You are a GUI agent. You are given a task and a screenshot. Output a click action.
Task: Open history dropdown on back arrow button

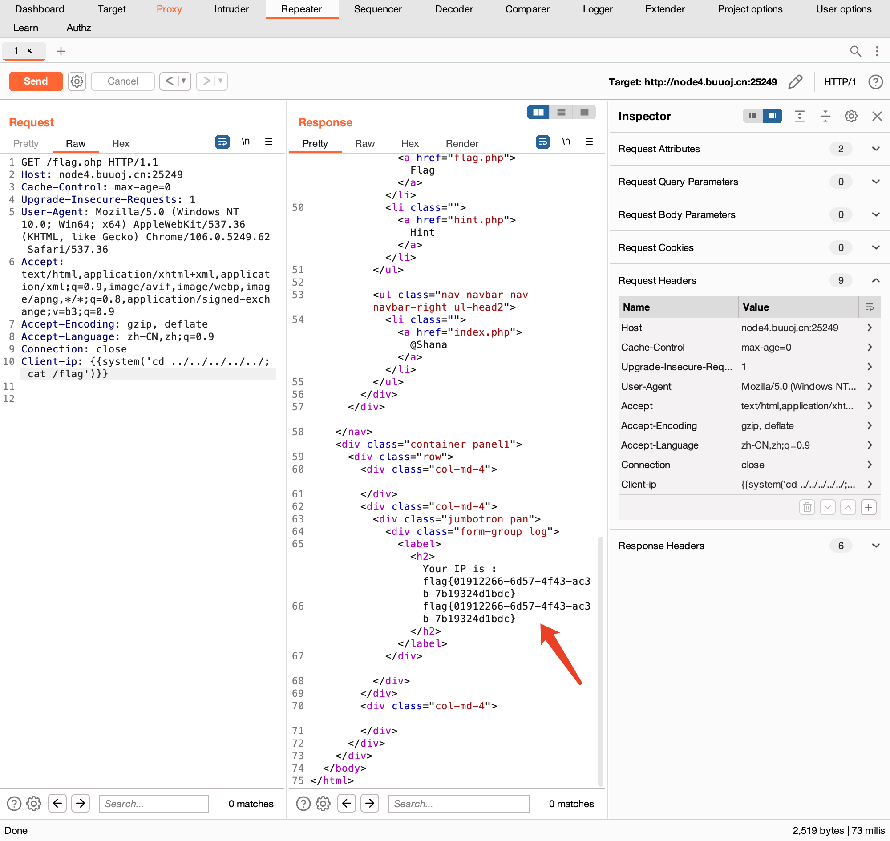184,81
